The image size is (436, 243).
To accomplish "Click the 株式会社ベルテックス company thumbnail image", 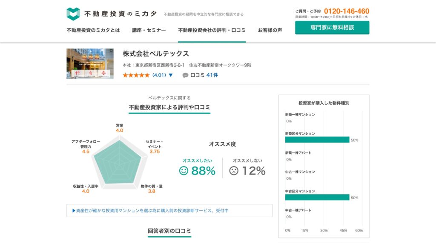I will coord(90,63).
